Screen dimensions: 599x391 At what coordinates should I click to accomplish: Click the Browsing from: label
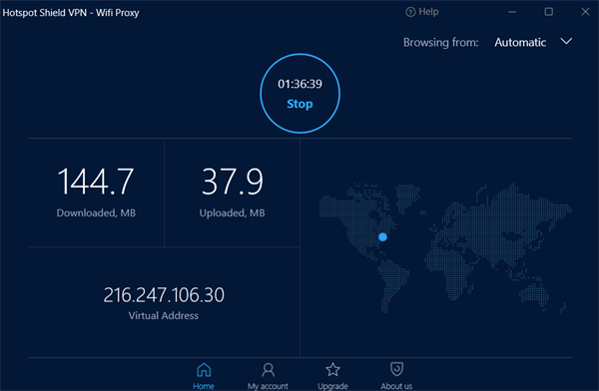441,42
